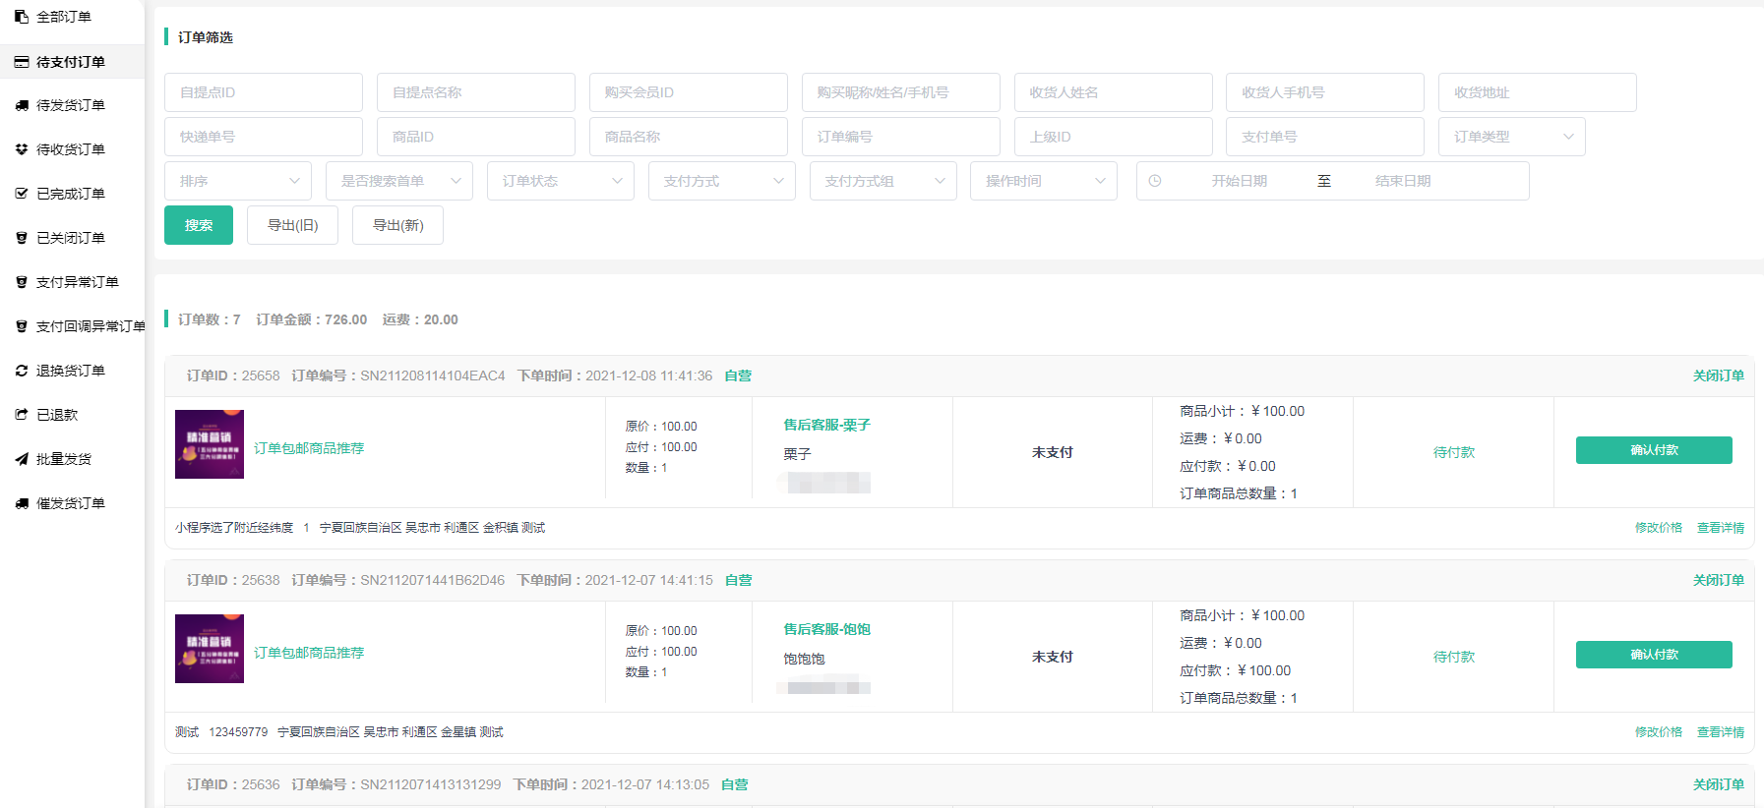Click the icon next to 待收货订单

22,149
